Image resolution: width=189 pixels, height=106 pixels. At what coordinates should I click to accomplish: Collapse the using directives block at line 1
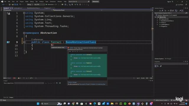click(x=24, y=13)
